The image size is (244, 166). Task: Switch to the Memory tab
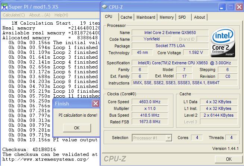(167, 17)
